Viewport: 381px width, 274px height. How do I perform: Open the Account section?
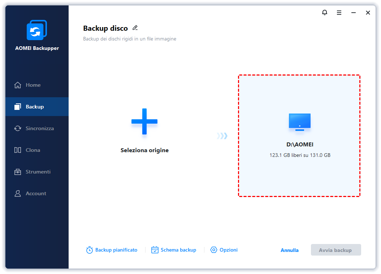(x=37, y=193)
